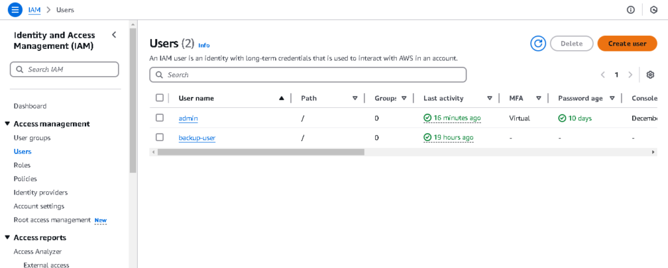Click the magnifier icon in users search
This screenshot has height=268, width=668.
point(159,75)
